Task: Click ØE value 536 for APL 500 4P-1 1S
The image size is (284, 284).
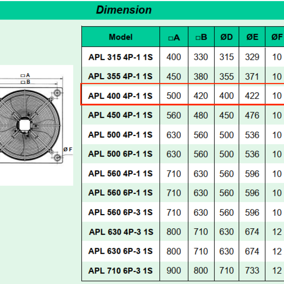Action: [252, 135]
